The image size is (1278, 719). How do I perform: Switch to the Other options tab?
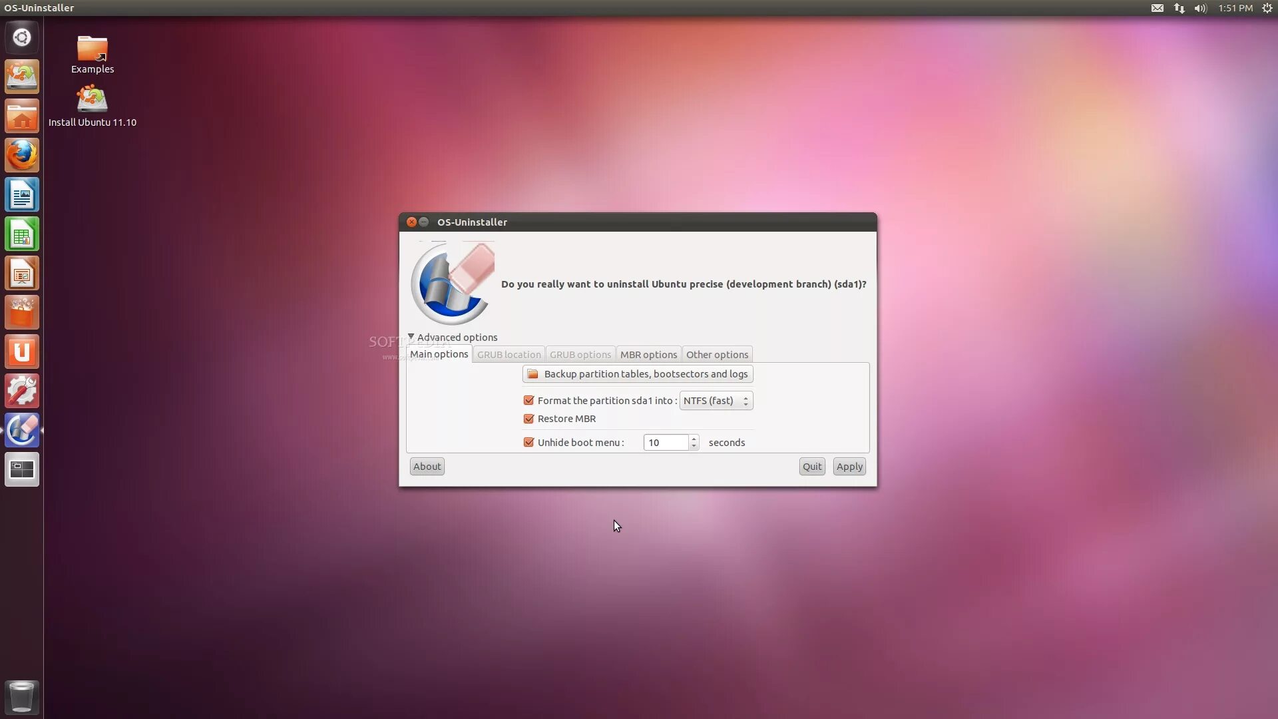pyautogui.click(x=717, y=355)
